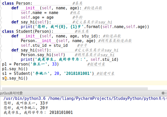Select the 'python类与对象' run tab title

click(x=11, y=93)
